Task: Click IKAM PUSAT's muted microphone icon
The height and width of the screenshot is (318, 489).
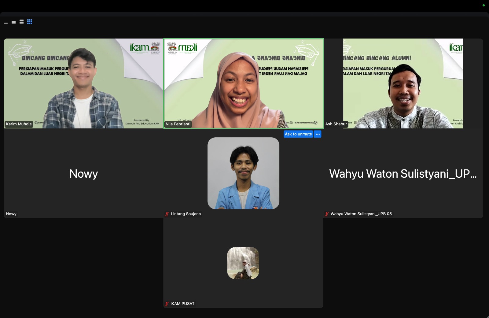Action: coord(167,304)
